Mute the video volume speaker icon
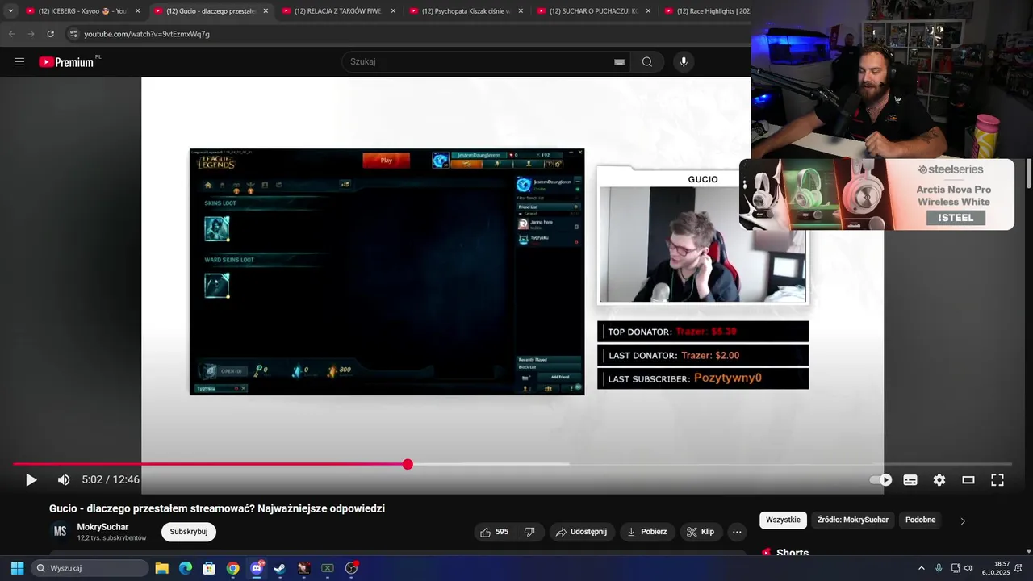 [x=64, y=480]
